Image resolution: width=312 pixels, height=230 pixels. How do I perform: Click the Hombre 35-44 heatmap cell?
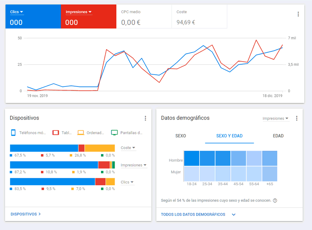point(223,158)
